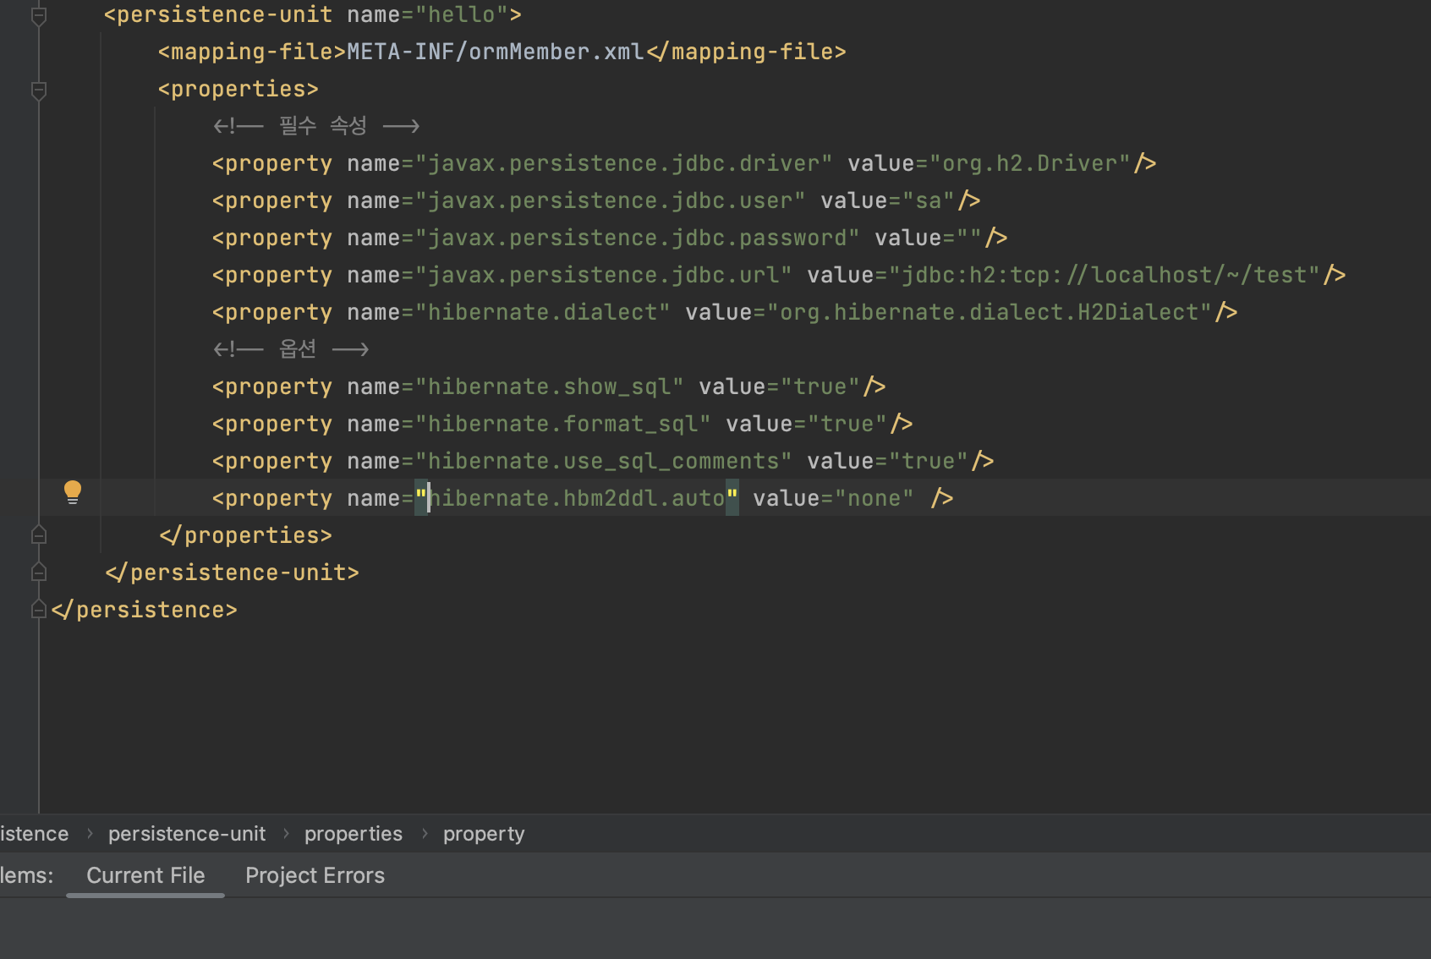The height and width of the screenshot is (959, 1431).
Task: Click the closing </properties> tag text
Action: click(x=245, y=535)
